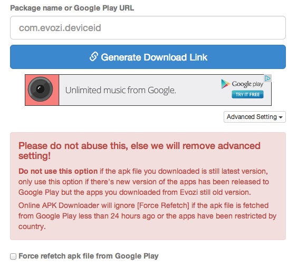The width and height of the screenshot is (288, 268).
Task: Click the Google Play triangle logo
Action: tap(225, 84)
